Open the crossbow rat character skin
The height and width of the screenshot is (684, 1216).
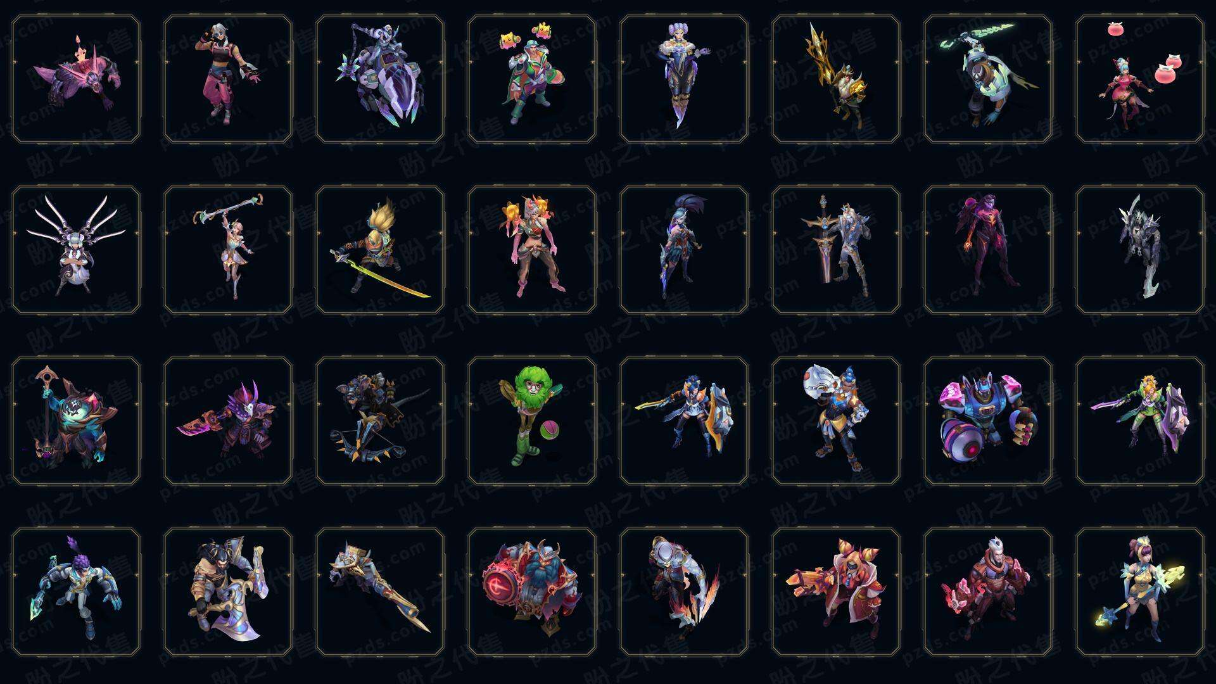pyautogui.click(x=380, y=421)
